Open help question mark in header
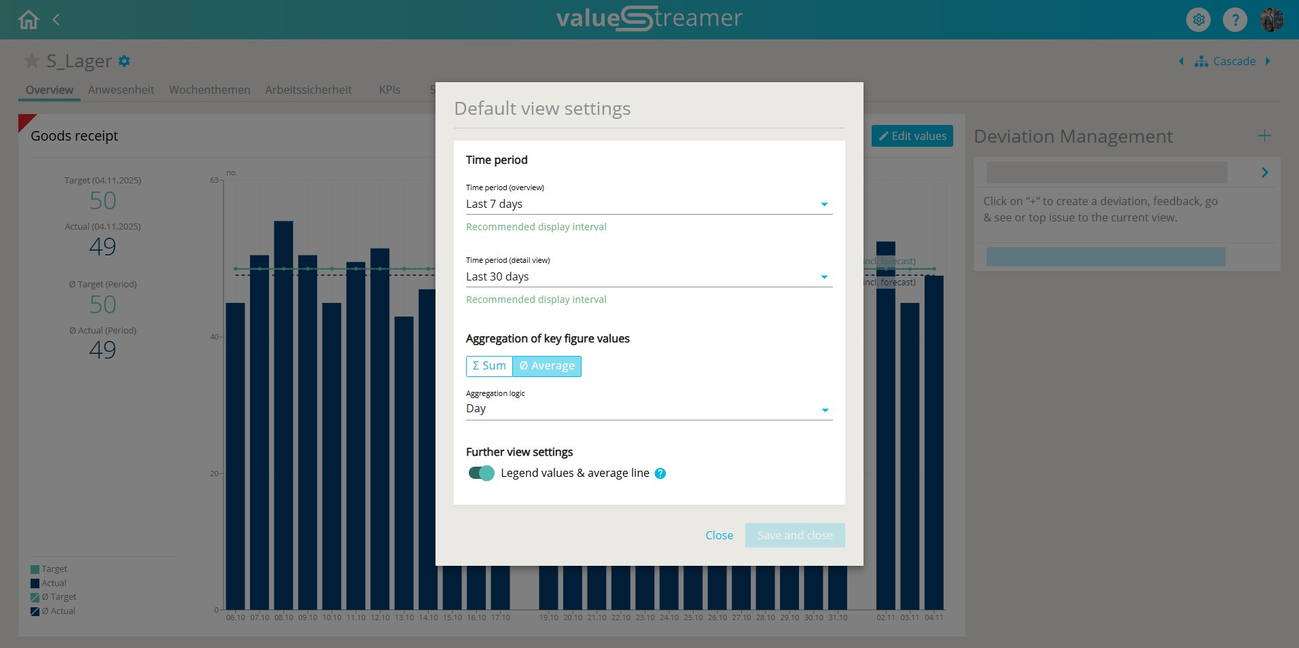 (x=1234, y=20)
